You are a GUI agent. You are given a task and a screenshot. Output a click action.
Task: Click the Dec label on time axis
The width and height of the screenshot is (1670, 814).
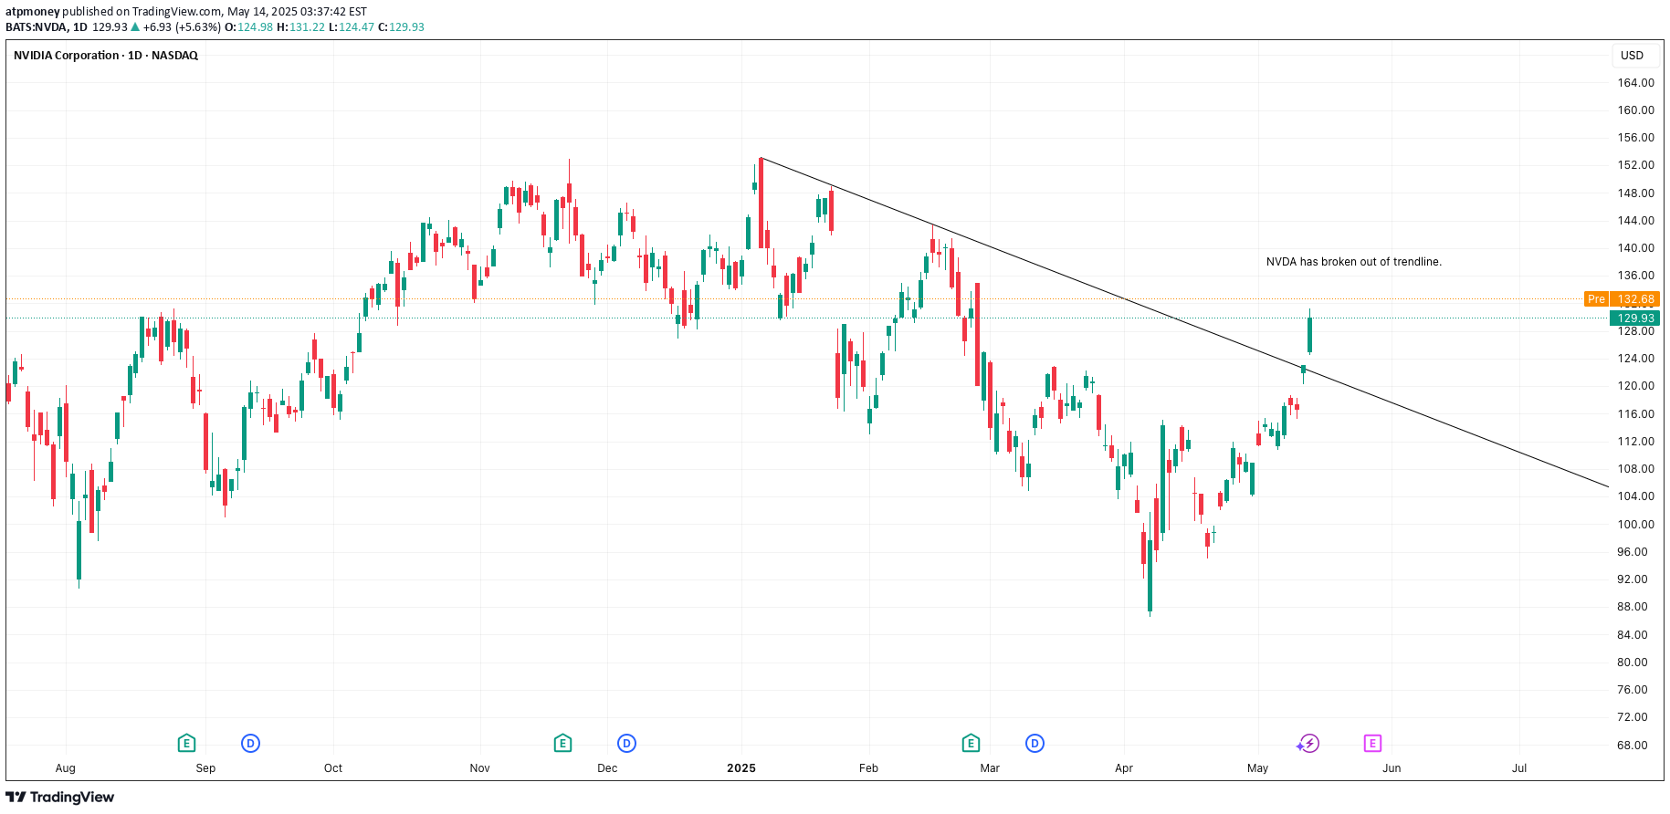[607, 768]
